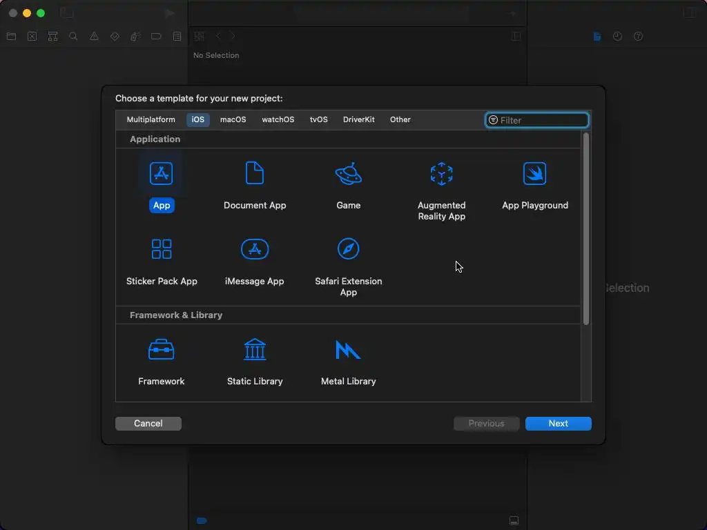The image size is (707, 530).
Task: Go forward with the editor forward chevron
Action: (x=233, y=36)
